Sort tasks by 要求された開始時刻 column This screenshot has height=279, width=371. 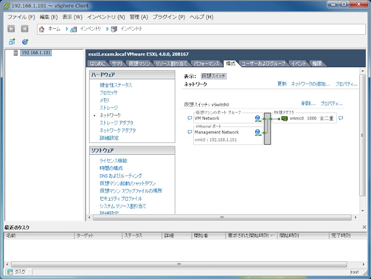pyautogui.click(x=251, y=236)
